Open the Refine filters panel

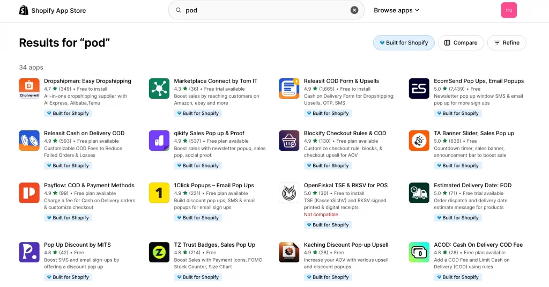tap(507, 43)
